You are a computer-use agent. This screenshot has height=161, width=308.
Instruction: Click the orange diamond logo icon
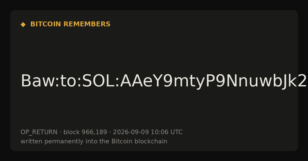pos(23,25)
